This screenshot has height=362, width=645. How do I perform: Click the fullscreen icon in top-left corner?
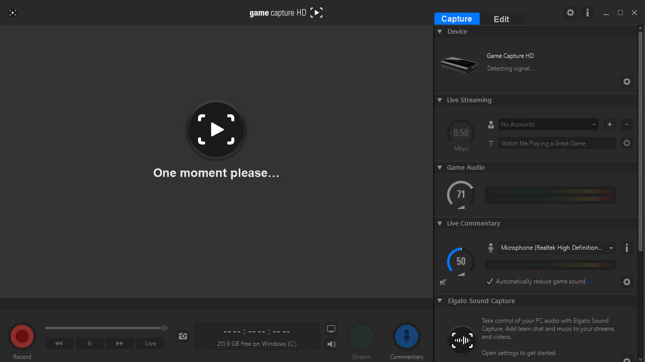[13, 13]
